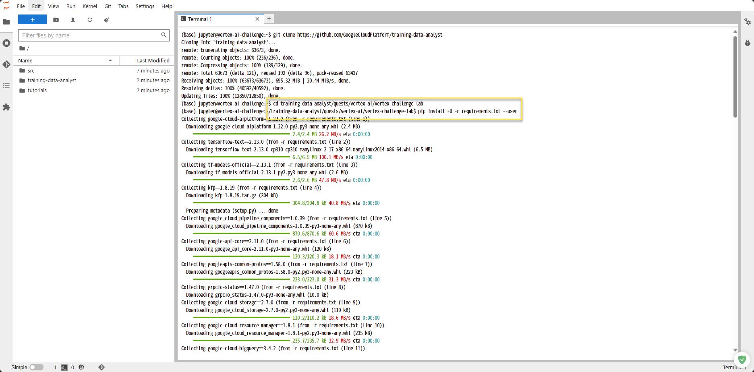The image size is (754, 372).
Task: Open the File Browser sidebar icon
Action: [x=6, y=22]
